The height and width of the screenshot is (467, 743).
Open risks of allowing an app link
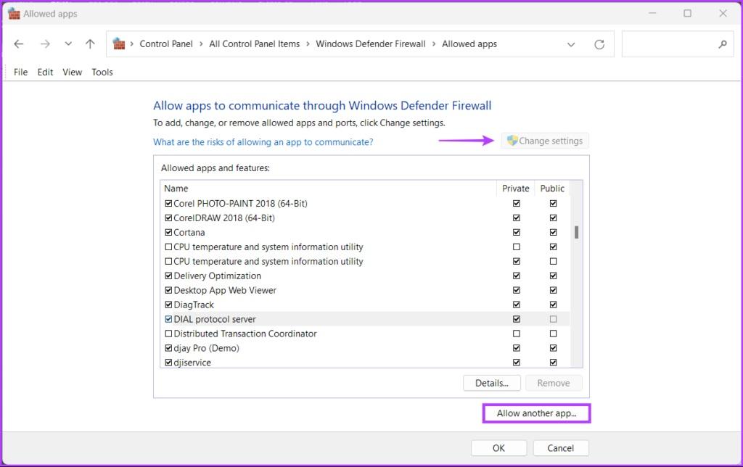coord(263,142)
